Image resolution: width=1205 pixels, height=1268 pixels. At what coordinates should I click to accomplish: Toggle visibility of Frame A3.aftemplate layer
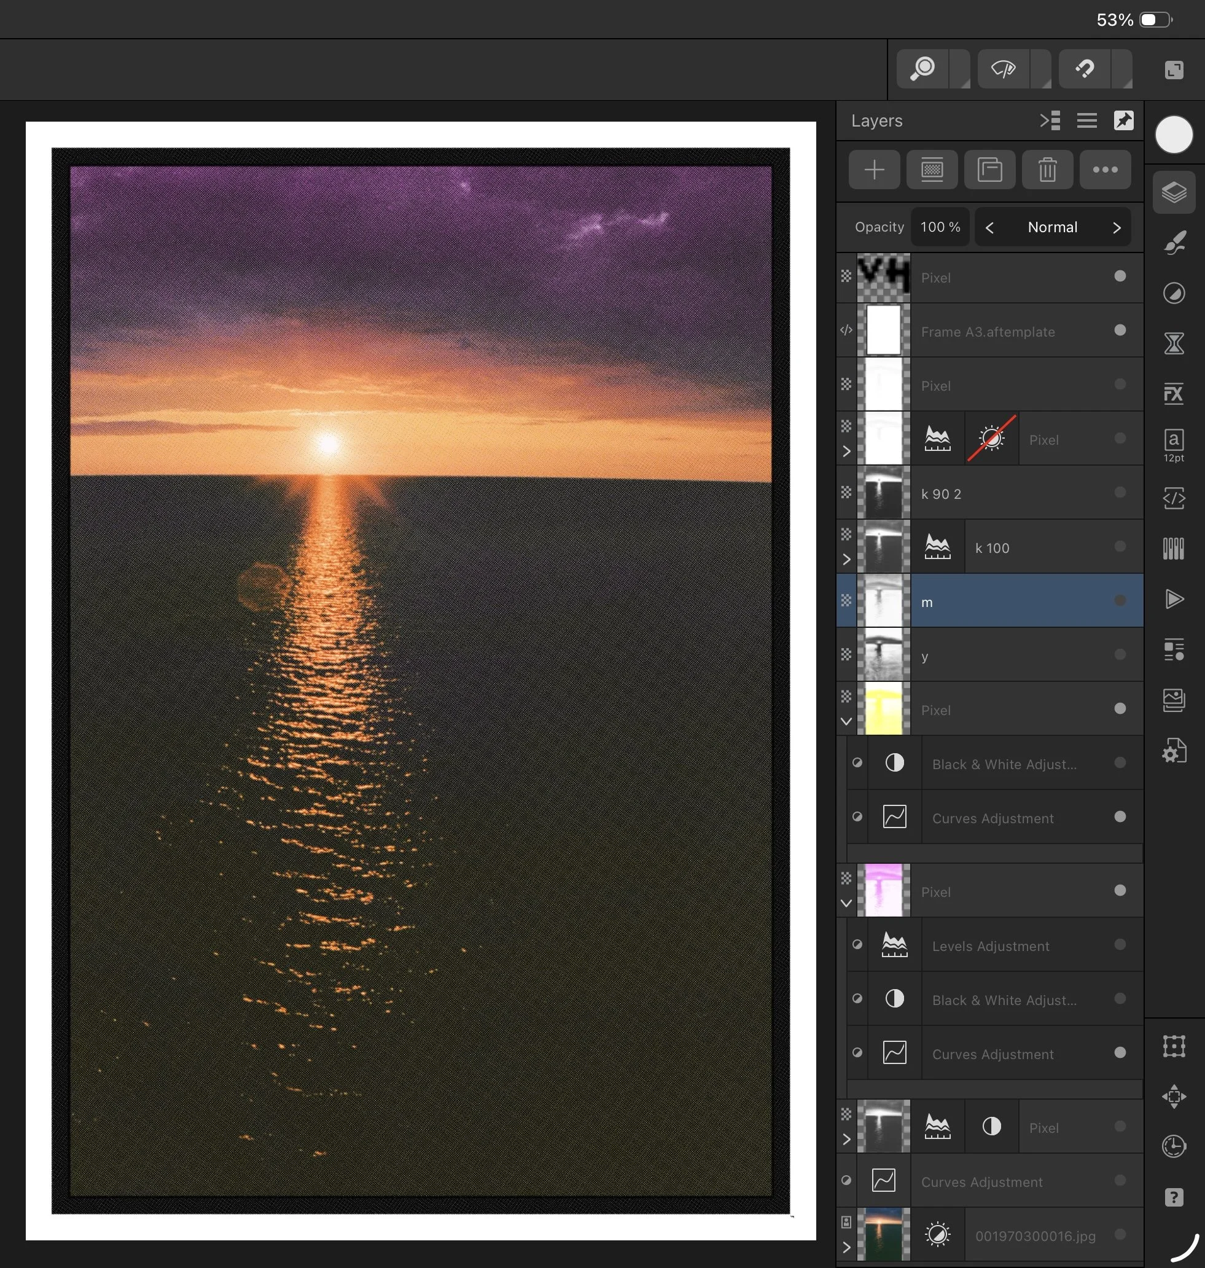pyautogui.click(x=1120, y=330)
